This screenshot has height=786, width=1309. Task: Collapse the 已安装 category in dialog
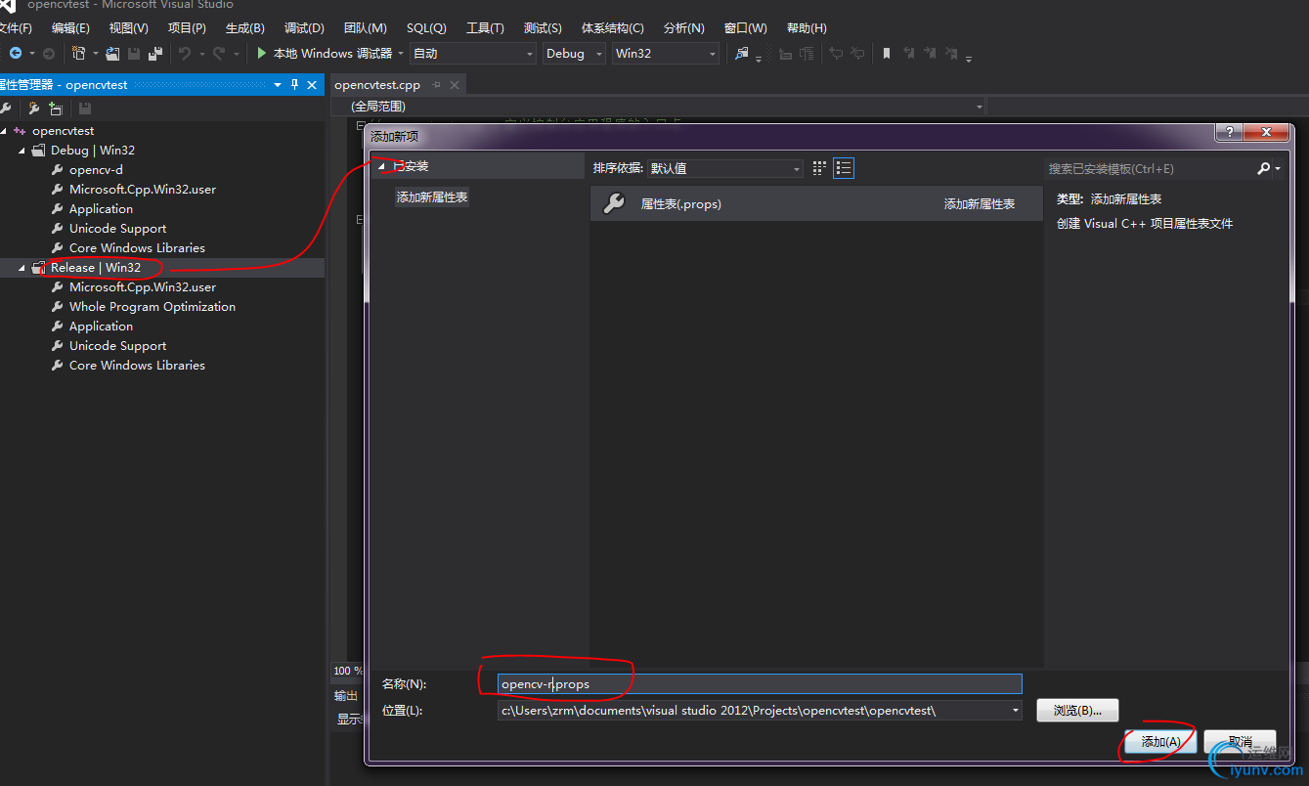(382, 166)
